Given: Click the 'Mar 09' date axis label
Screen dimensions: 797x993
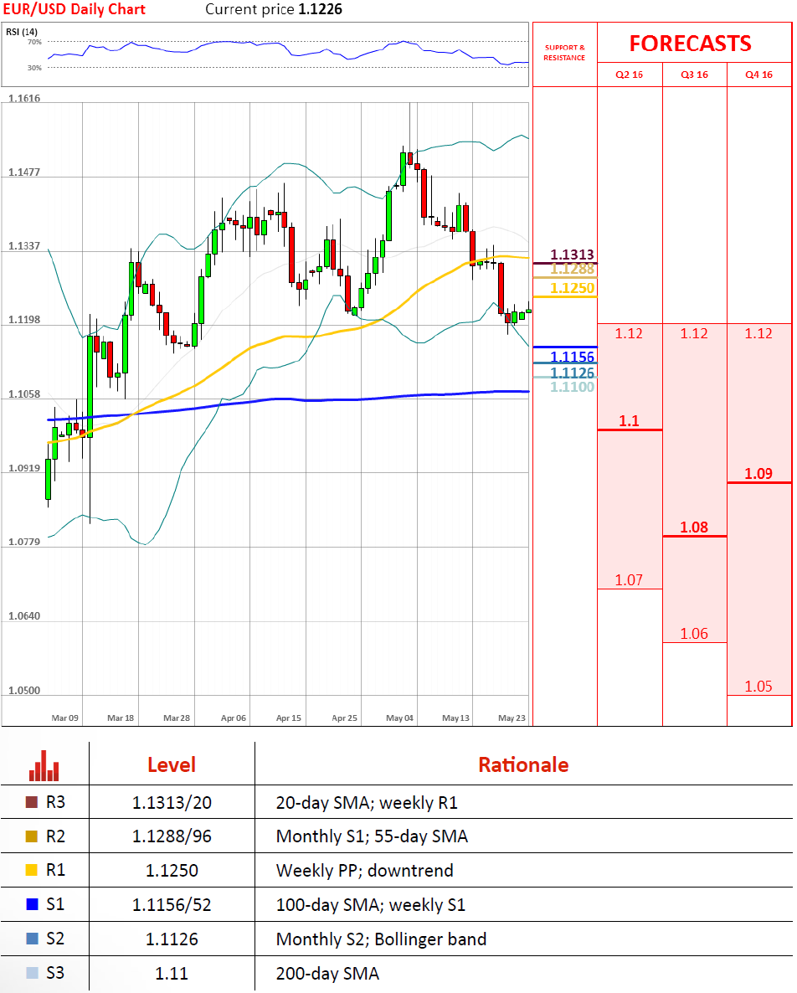Looking at the screenshot, I should [x=64, y=718].
